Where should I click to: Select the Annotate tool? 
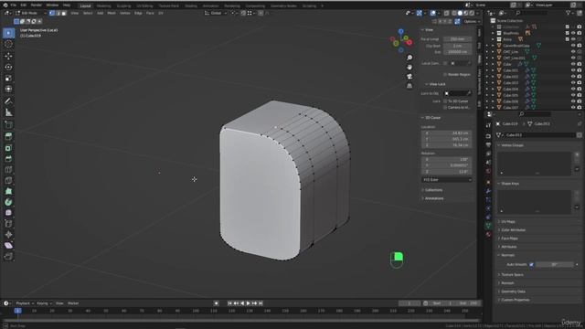point(8,101)
